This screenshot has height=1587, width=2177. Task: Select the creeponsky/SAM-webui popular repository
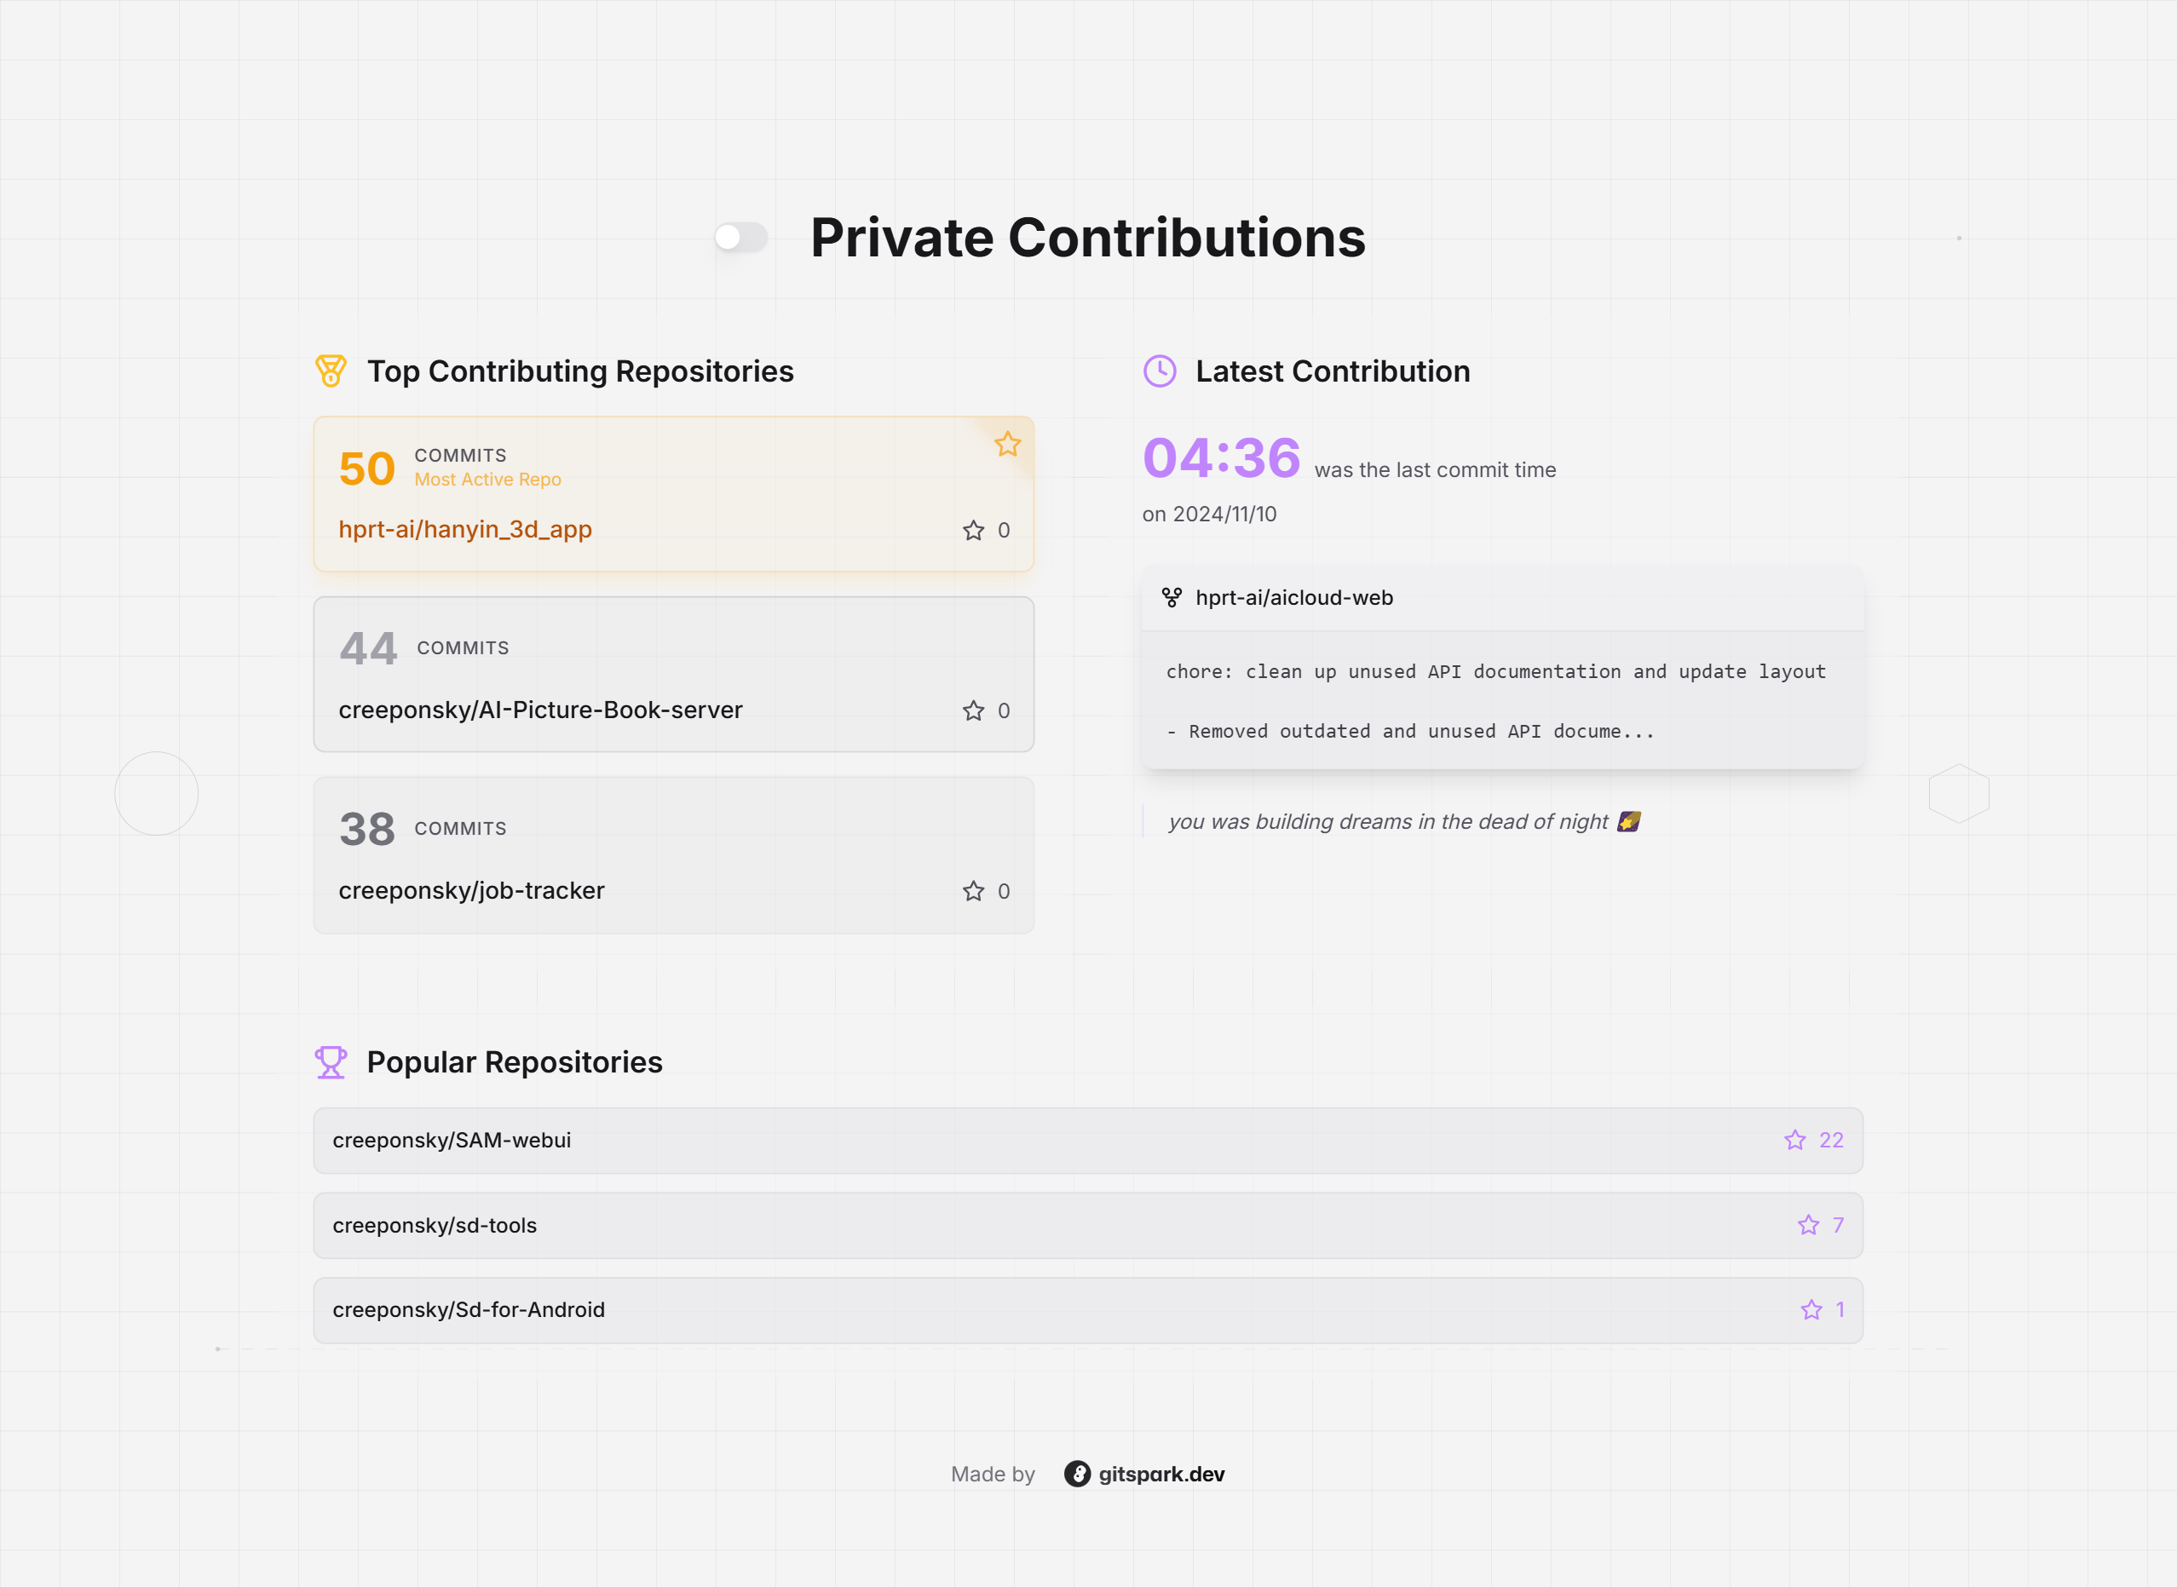click(452, 1141)
